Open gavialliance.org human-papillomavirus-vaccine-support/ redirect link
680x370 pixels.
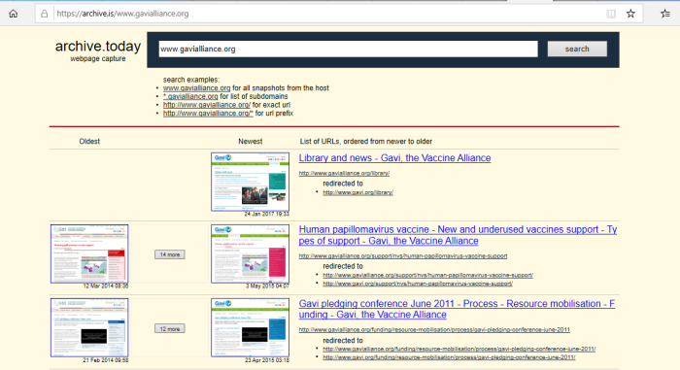[428, 275]
